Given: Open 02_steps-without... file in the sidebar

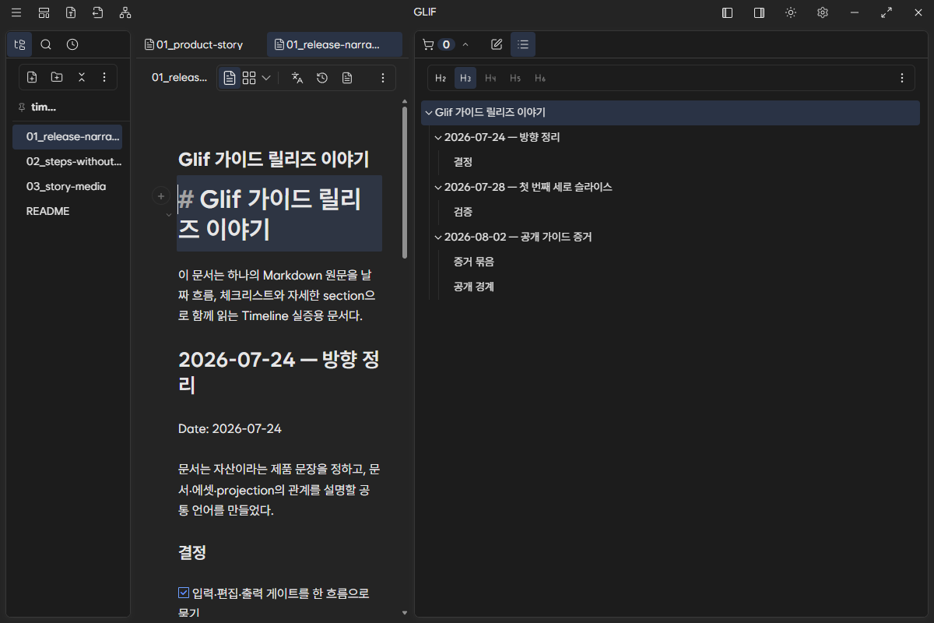Looking at the screenshot, I should click(x=67, y=161).
